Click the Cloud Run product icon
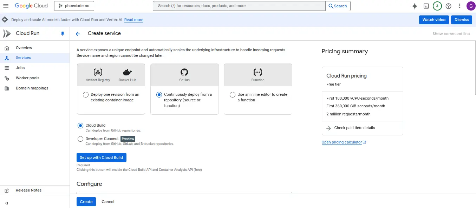This screenshot has height=208, width=476. point(7,34)
